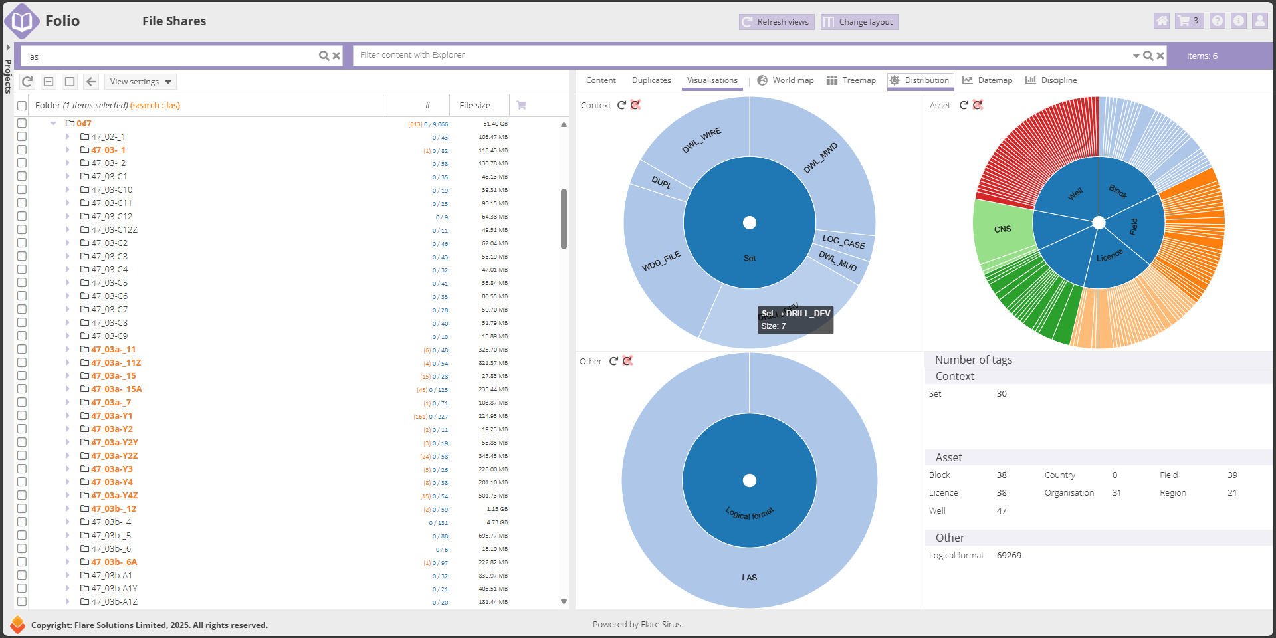
Task: Tick the checkbox beside 47_03-C10
Action: [x=22, y=190]
